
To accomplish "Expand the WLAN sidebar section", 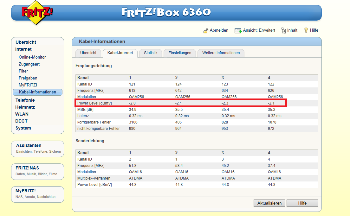I will coord(22,114).
